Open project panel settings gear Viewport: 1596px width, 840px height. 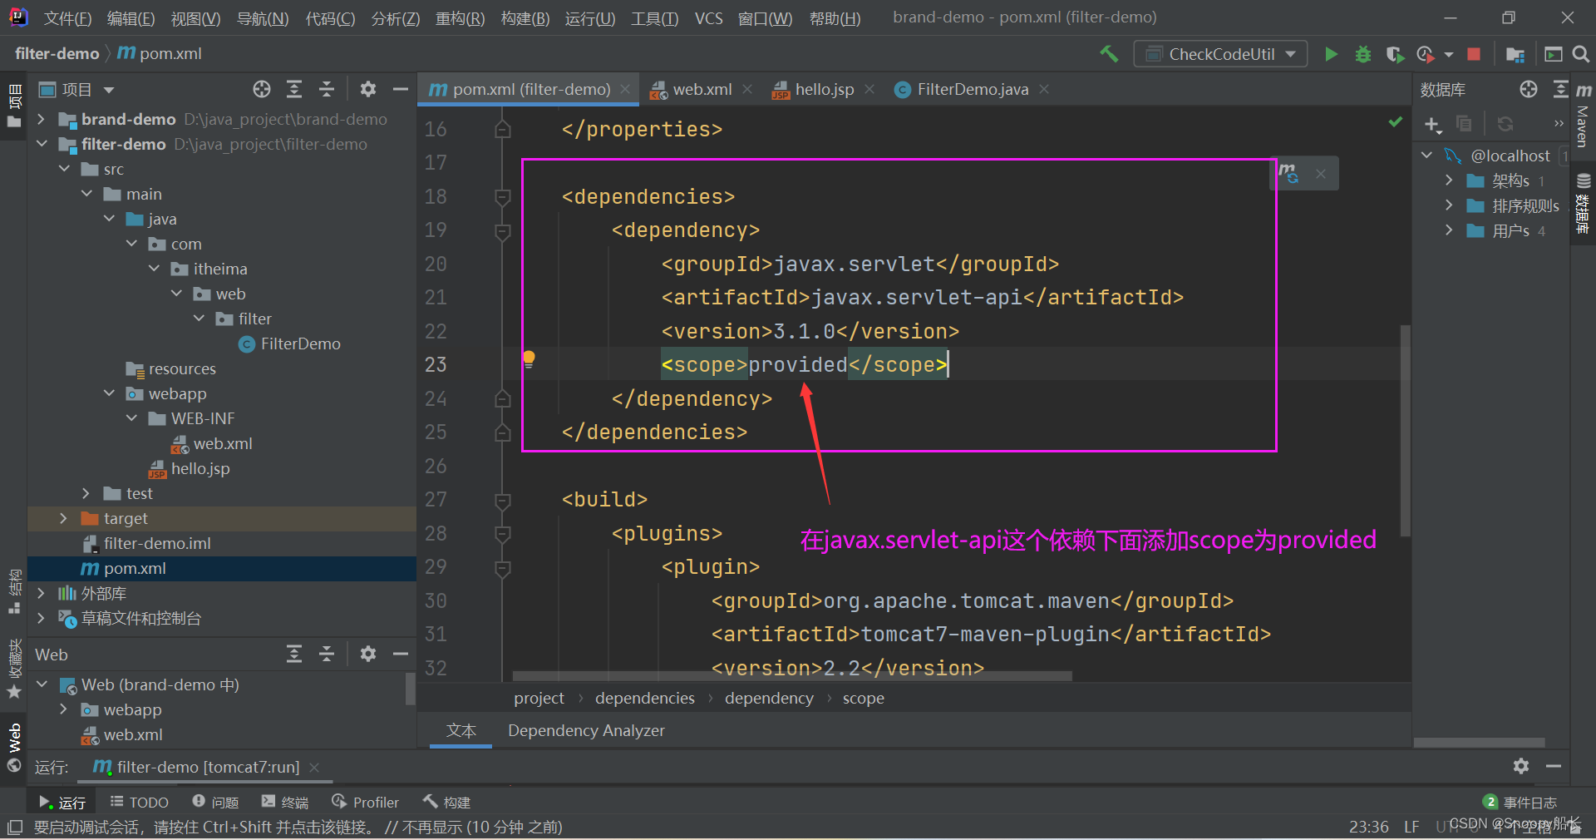368,89
